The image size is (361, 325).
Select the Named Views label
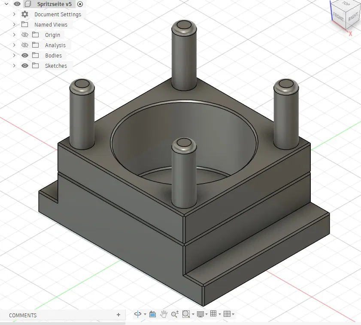[x=51, y=24]
